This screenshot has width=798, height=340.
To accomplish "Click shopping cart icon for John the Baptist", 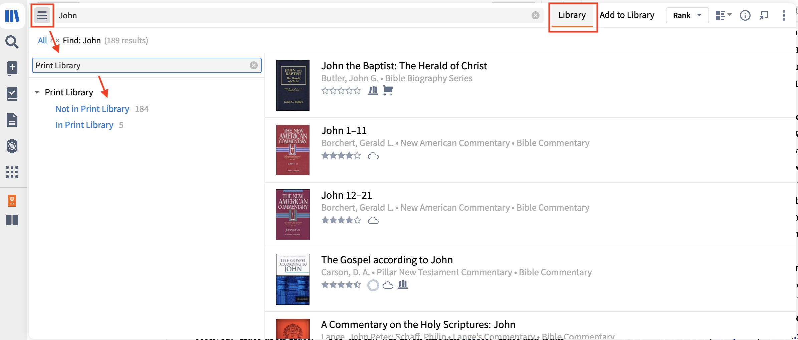I will (388, 90).
